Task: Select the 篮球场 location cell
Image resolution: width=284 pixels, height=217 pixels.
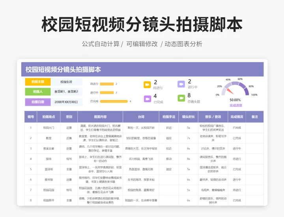Action: (x=49, y=169)
